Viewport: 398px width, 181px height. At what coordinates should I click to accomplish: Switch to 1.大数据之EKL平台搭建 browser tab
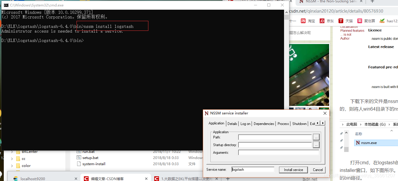click(187, 179)
